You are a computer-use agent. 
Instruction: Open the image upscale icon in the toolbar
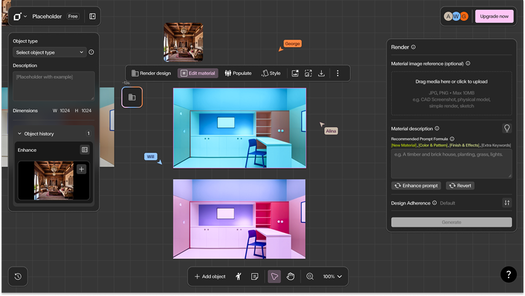point(308,73)
